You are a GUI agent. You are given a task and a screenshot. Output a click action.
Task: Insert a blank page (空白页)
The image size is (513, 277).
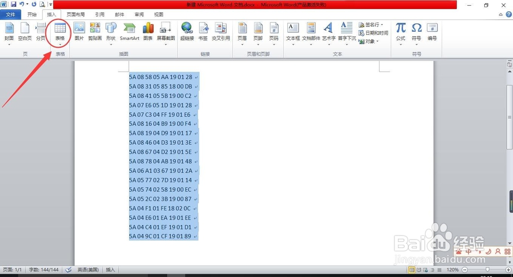point(25,32)
